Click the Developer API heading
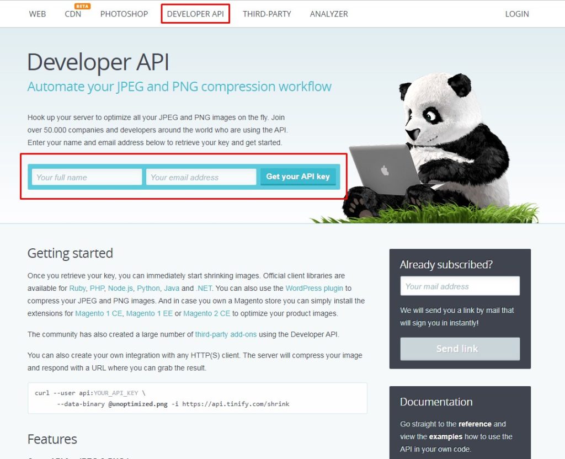Viewport: 565px width, 459px height. 98,62
